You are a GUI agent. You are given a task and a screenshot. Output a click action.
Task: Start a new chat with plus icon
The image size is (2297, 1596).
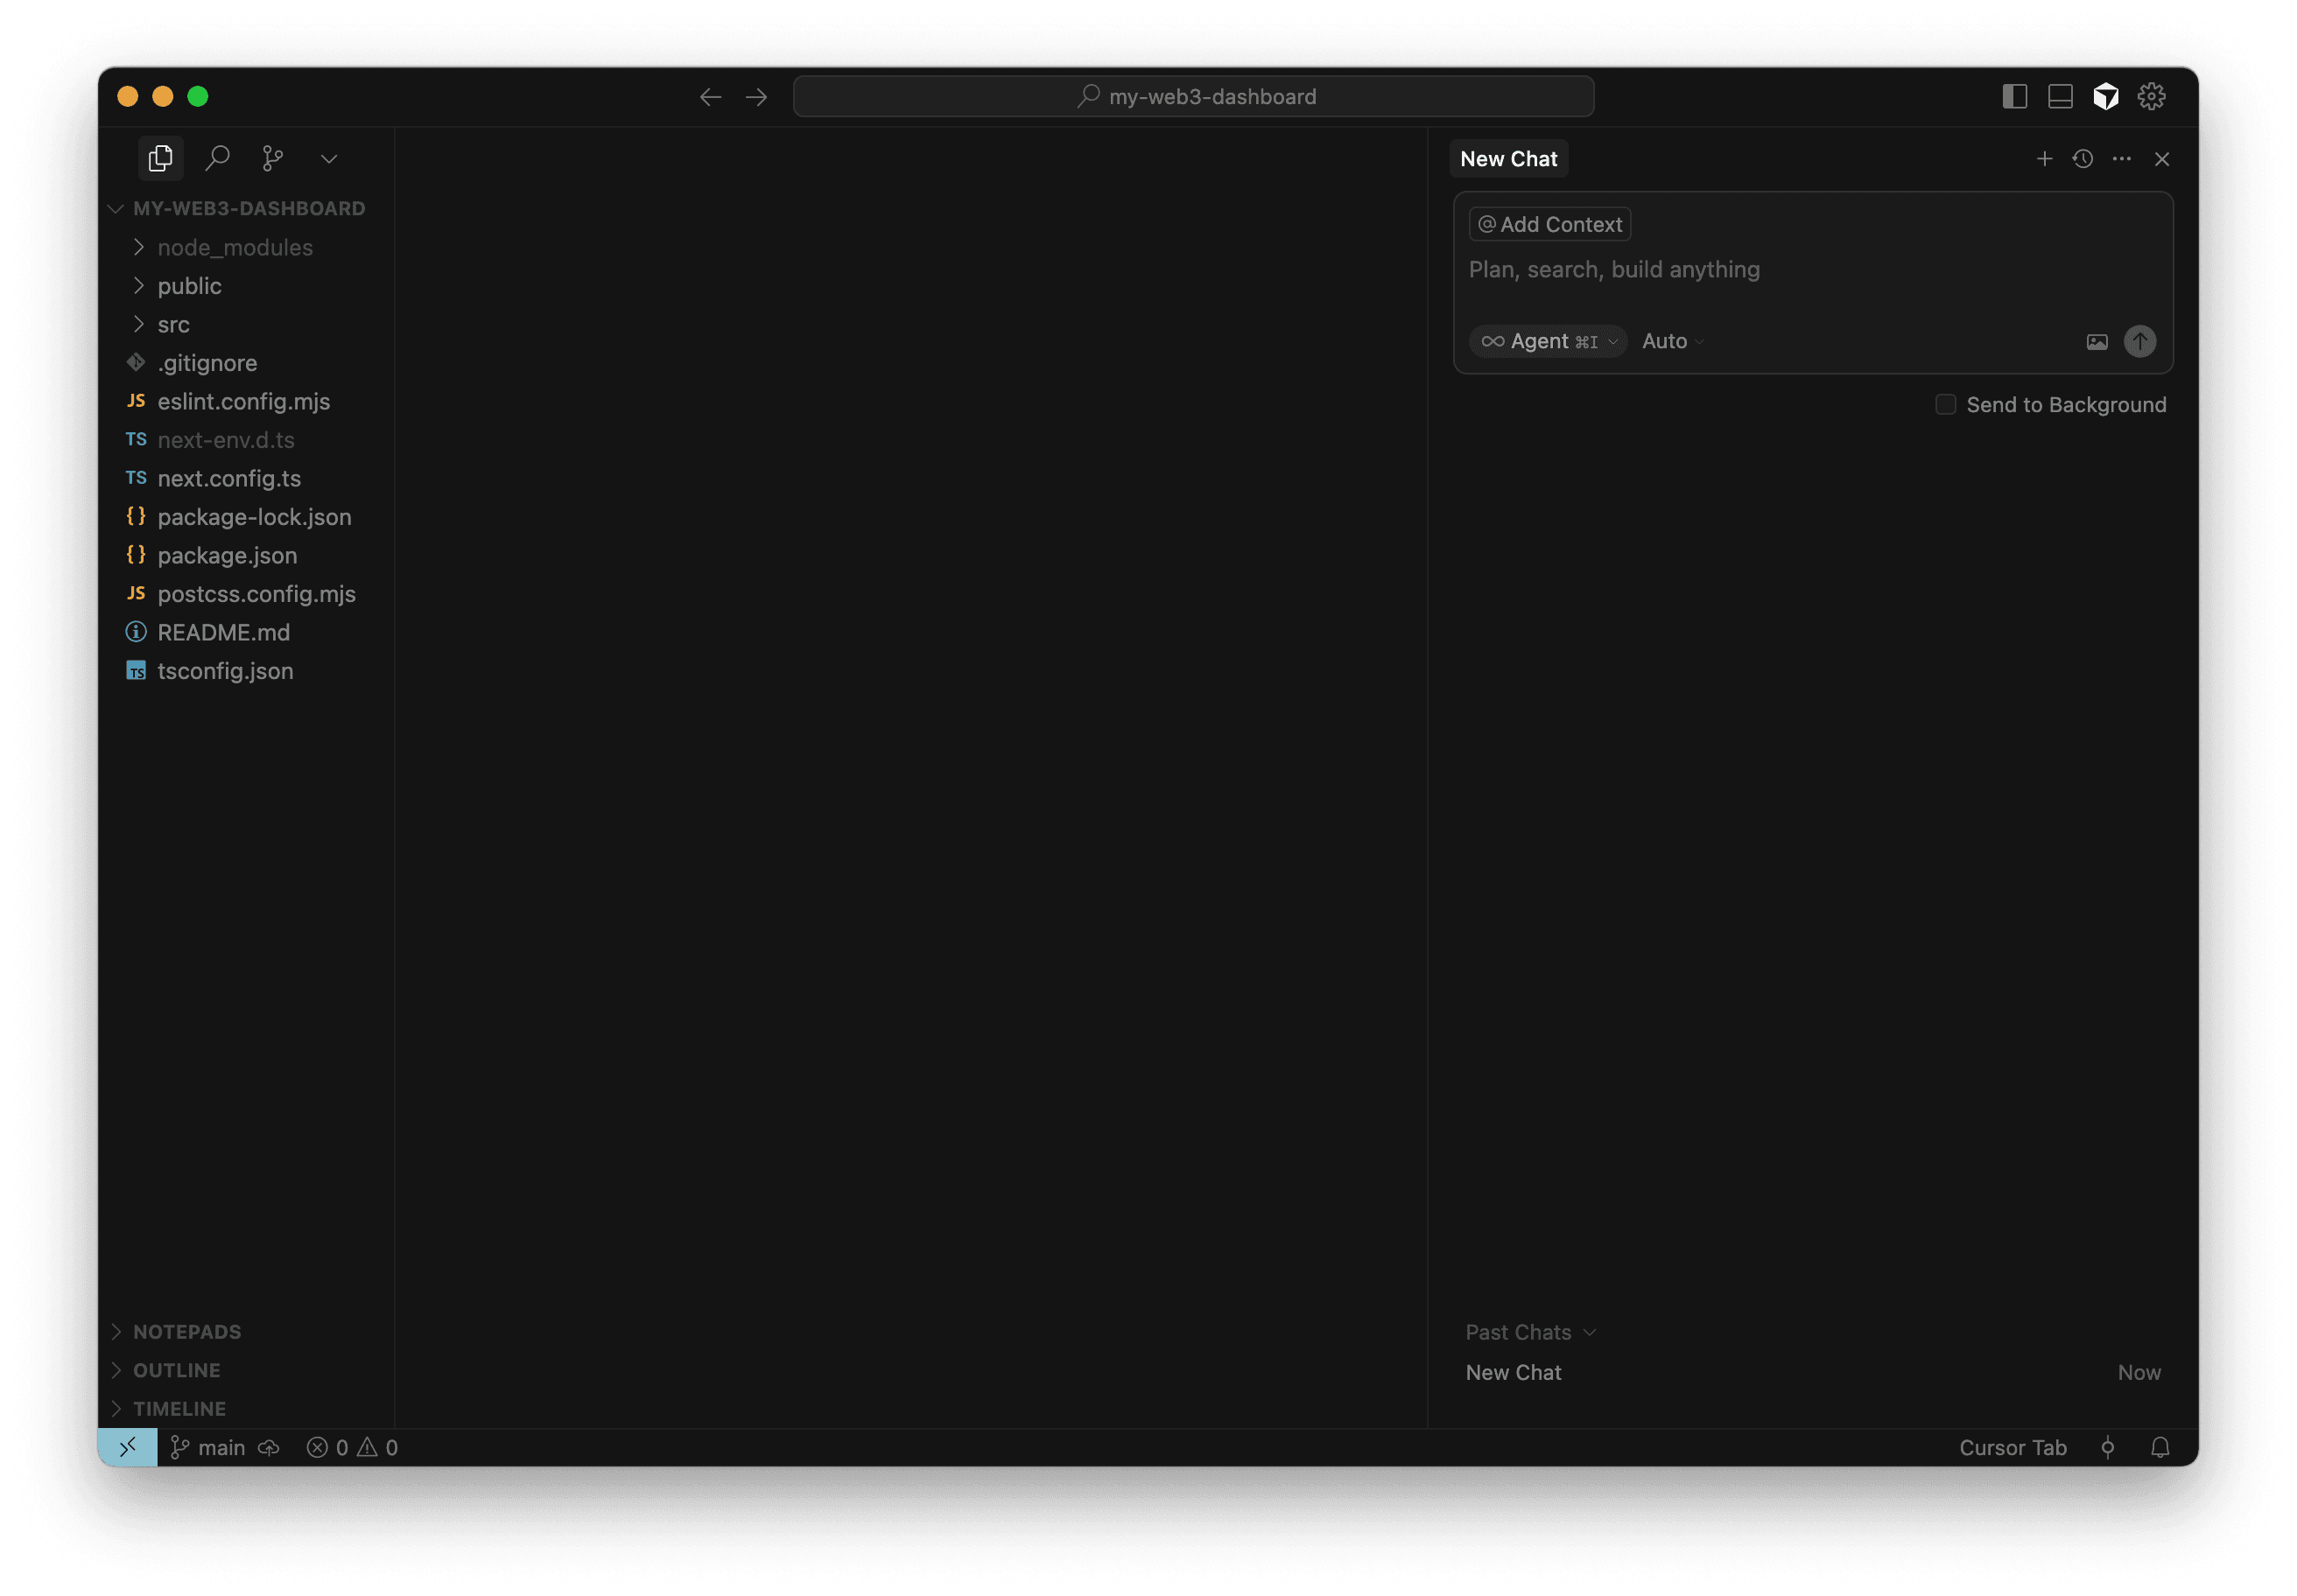coord(2044,159)
